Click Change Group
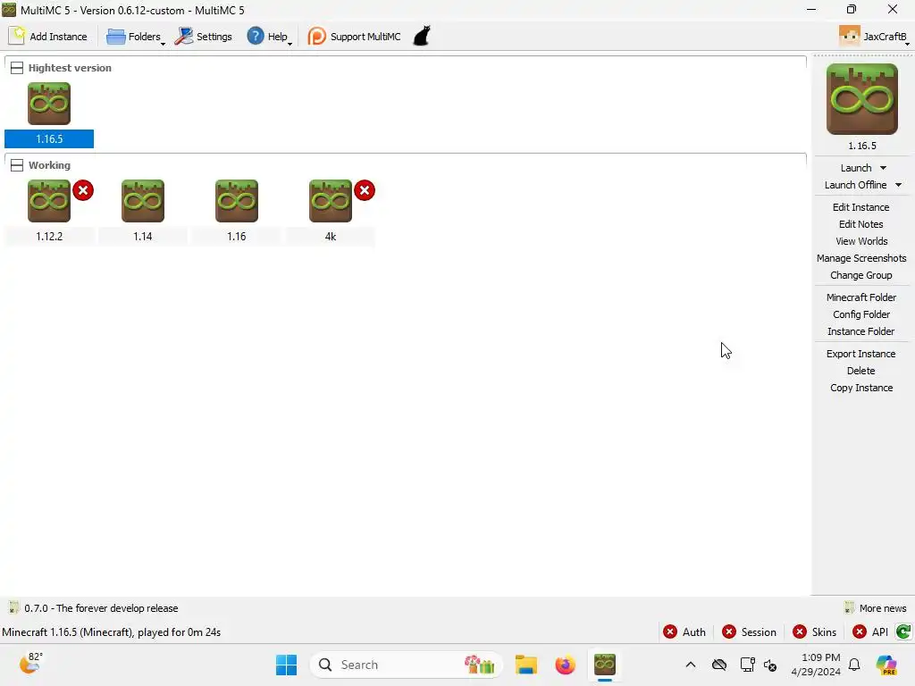The width and height of the screenshot is (915, 686). point(861,275)
